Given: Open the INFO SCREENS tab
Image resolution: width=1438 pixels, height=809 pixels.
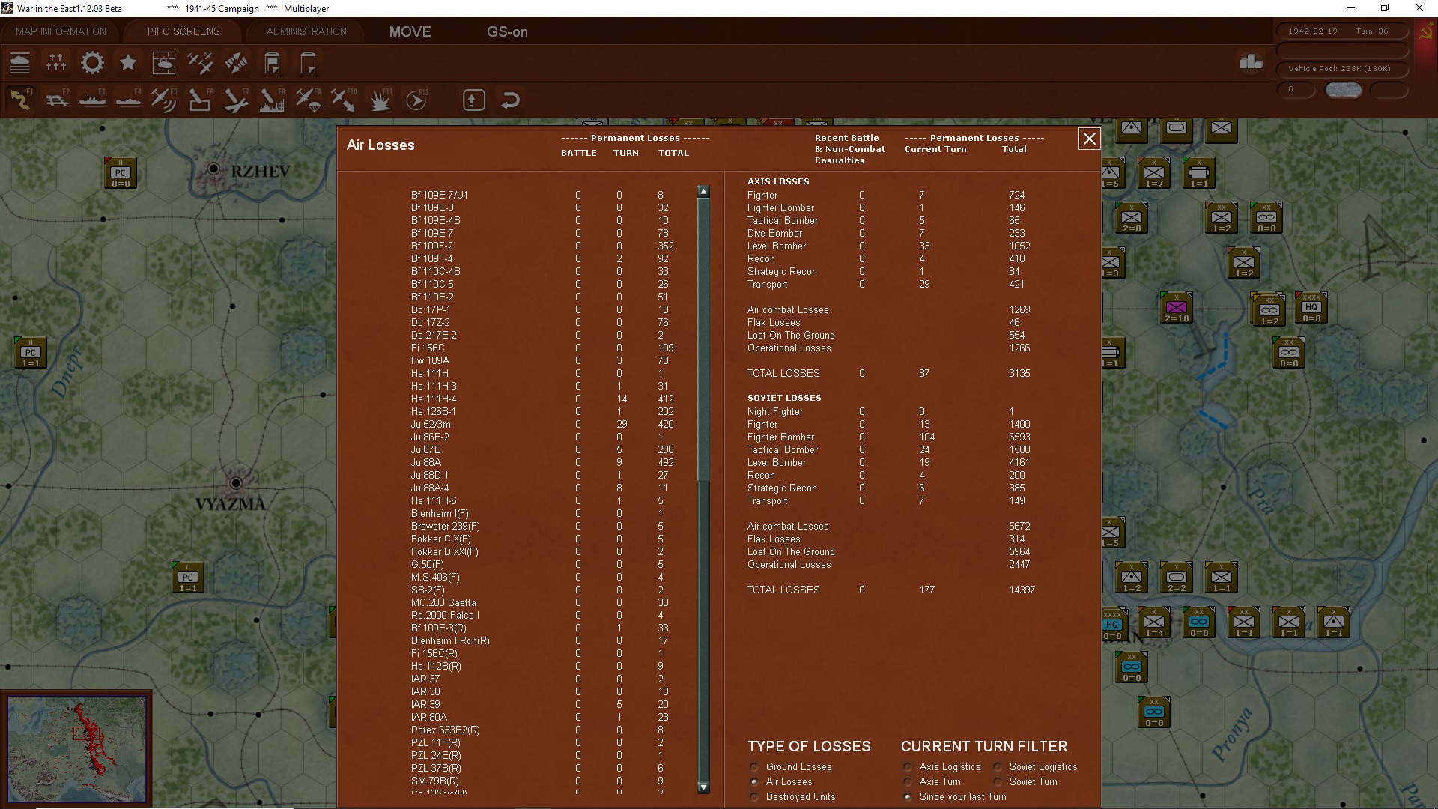Looking at the screenshot, I should click(183, 31).
